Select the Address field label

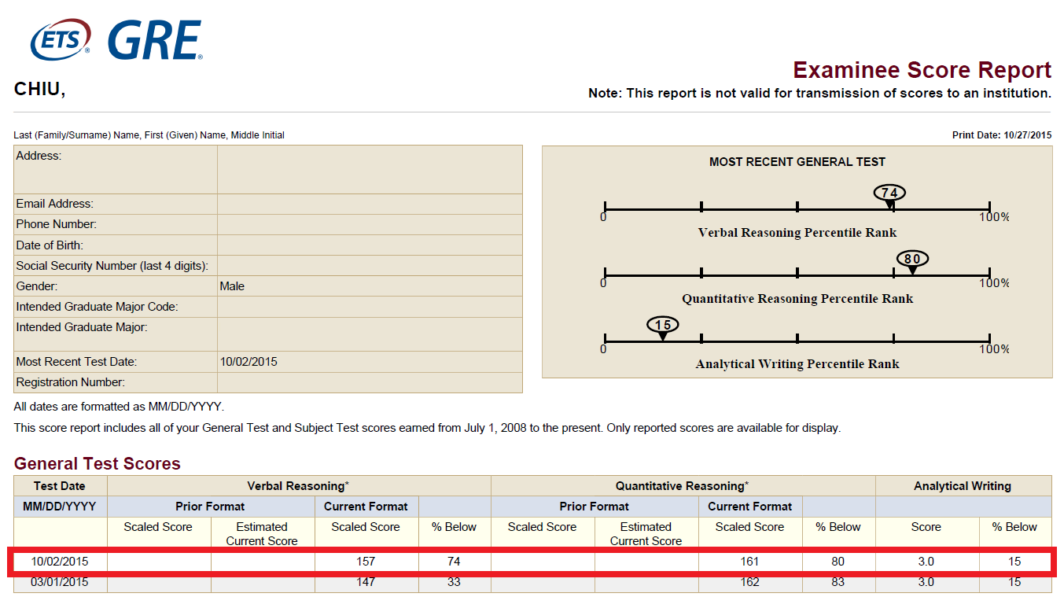pyautogui.click(x=39, y=156)
